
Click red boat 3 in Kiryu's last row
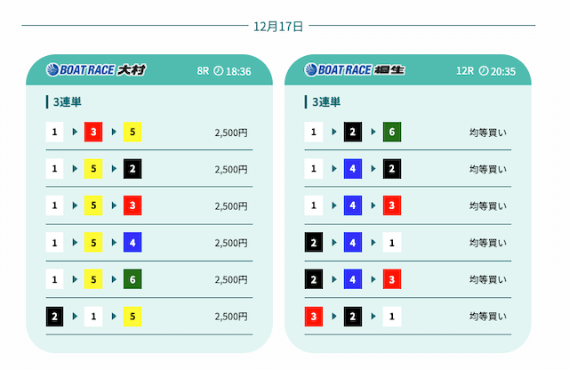(314, 316)
